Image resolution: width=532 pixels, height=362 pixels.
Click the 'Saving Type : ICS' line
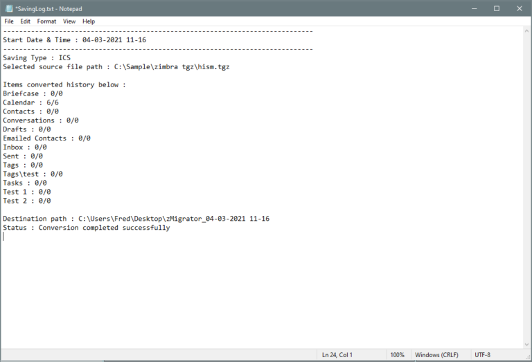[x=37, y=58]
